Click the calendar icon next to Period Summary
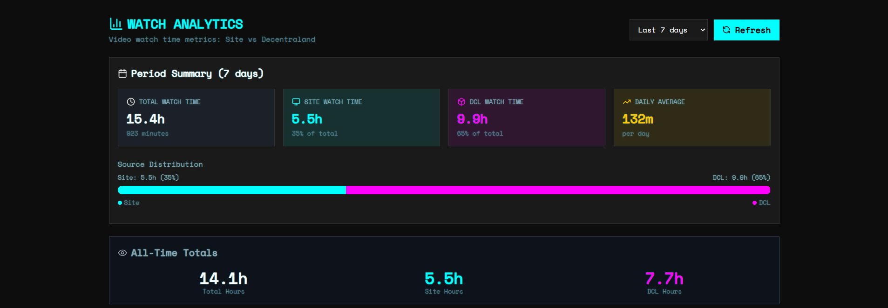The image size is (888, 308). pos(122,73)
